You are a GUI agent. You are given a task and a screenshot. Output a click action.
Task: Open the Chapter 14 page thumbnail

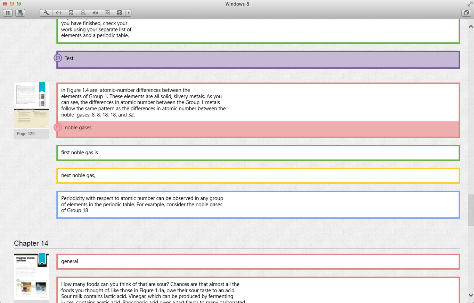coord(31,277)
